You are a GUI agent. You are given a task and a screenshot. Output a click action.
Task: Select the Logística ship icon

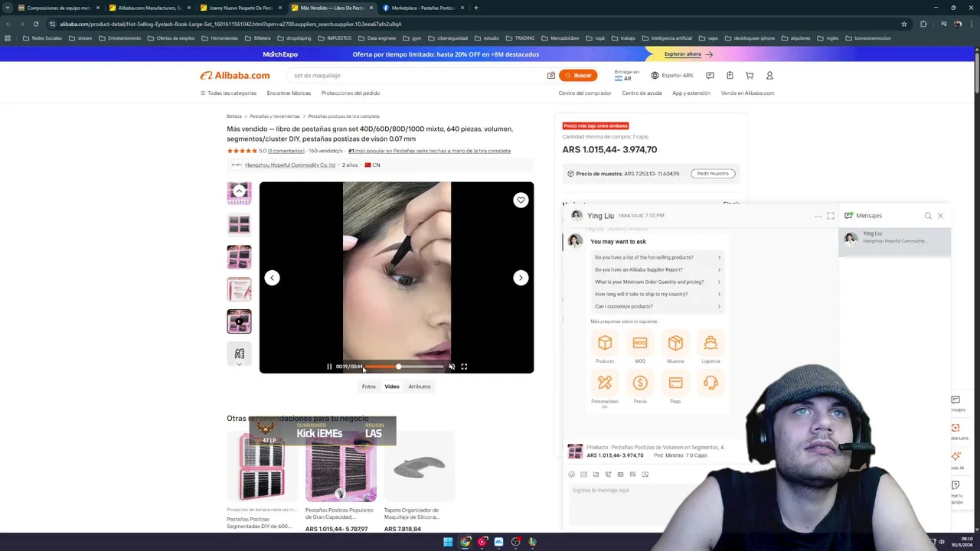710,343
